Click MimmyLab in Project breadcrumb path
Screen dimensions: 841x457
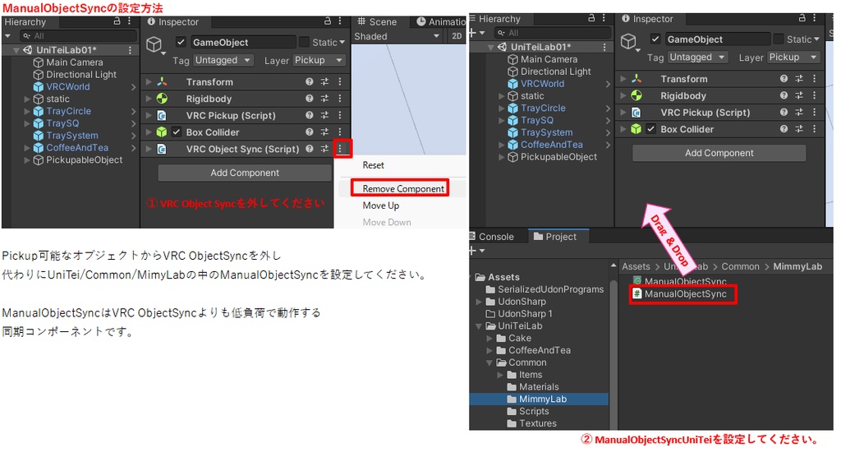click(797, 266)
